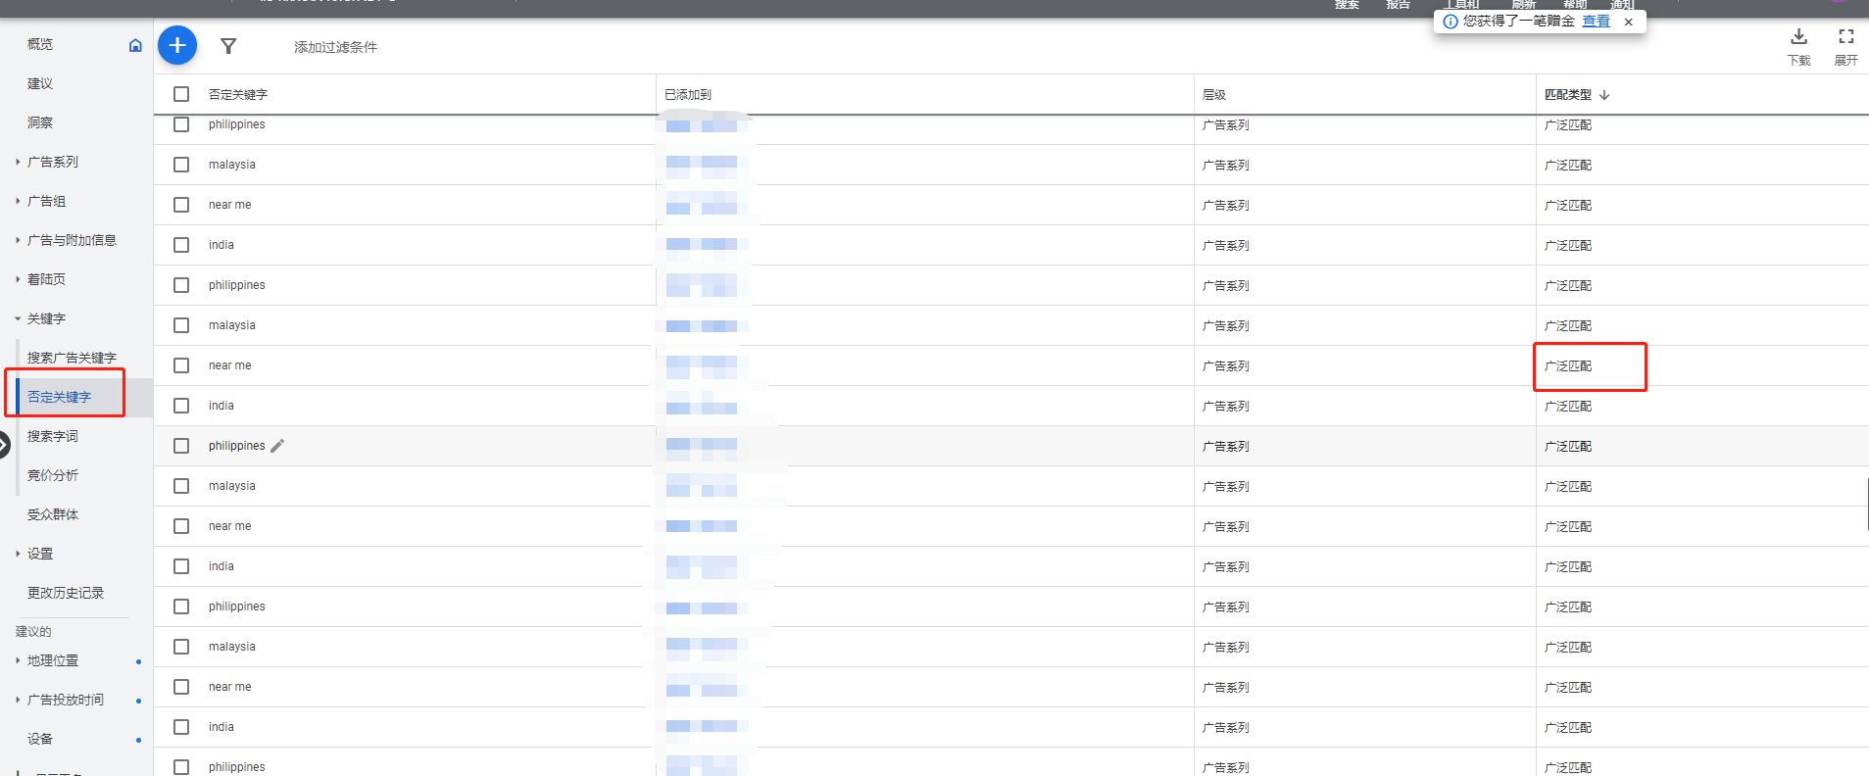Click the 添加过滤条件 filter field

[335, 47]
